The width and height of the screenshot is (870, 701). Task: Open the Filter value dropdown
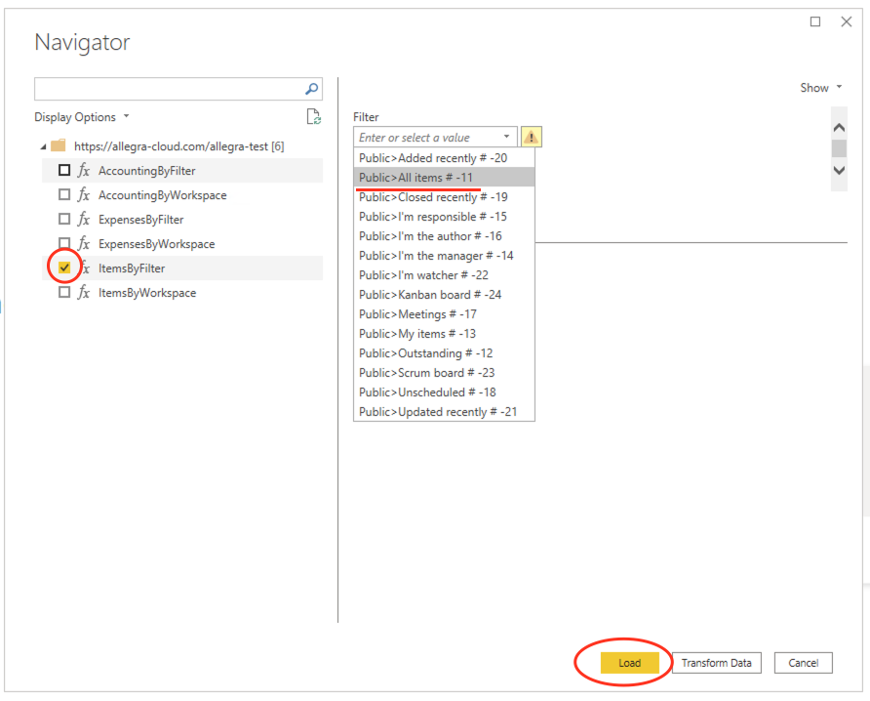click(506, 137)
